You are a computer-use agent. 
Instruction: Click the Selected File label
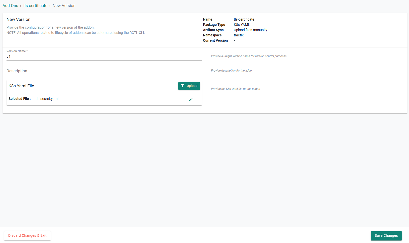coord(20,99)
